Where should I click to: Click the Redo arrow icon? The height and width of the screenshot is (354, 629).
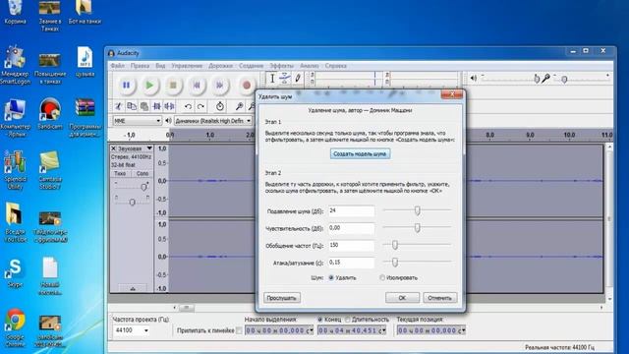pos(200,106)
